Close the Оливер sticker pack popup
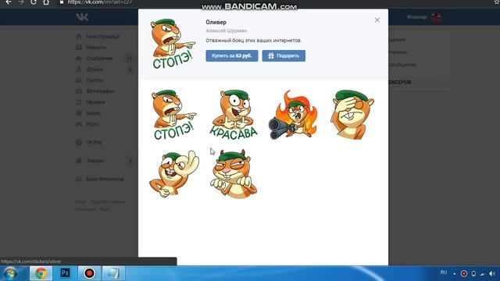The image size is (500, 281). pos(377,20)
